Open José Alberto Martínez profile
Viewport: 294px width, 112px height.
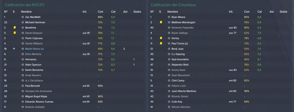pos(184,91)
